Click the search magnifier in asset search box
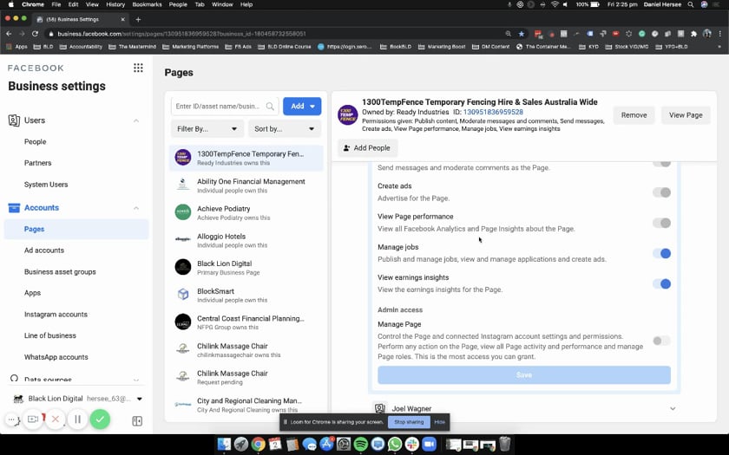This screenshot has height=455, width=729. click(270, 107)
